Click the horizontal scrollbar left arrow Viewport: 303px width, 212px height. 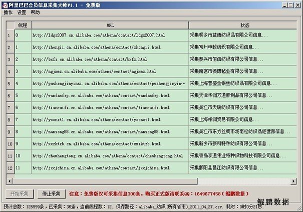click(10, 181)
